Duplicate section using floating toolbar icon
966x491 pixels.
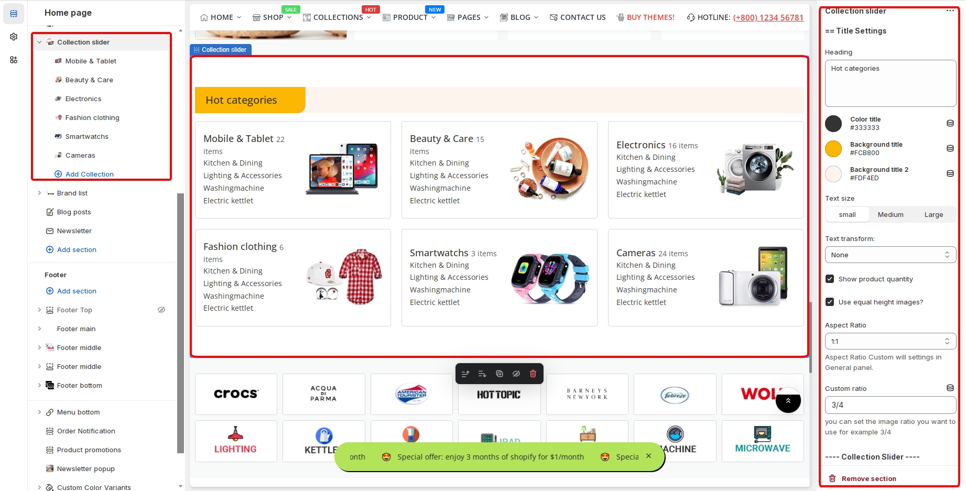point(500,374)
